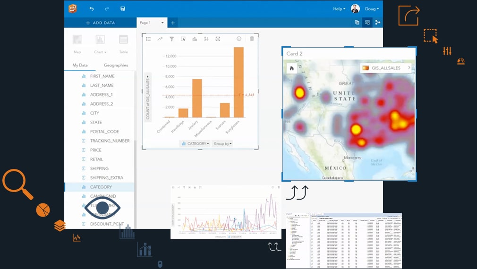This screenshot has height=269, width=477.
Task: Create a Map card
Action: [x=77, y=44]
